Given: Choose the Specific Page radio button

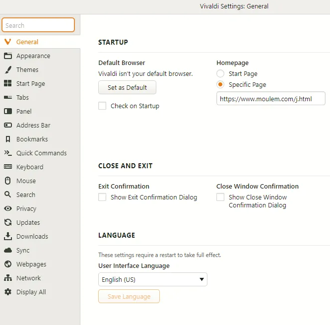Looking at the screenshot, I should click(220, 85).
